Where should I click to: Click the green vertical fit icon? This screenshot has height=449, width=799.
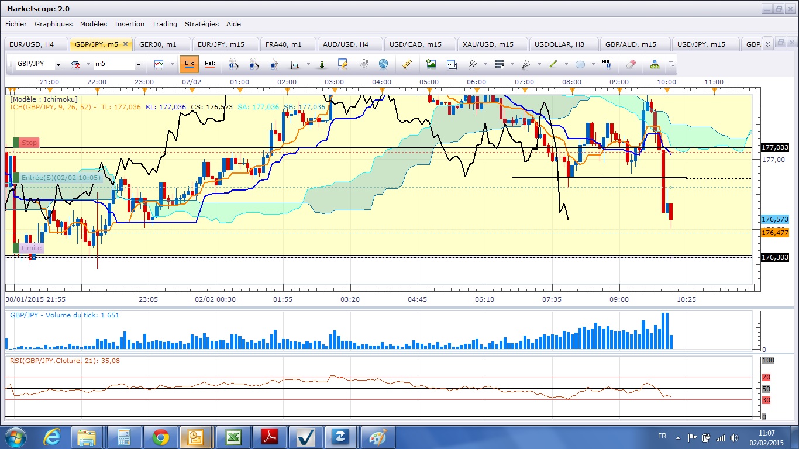322,64
